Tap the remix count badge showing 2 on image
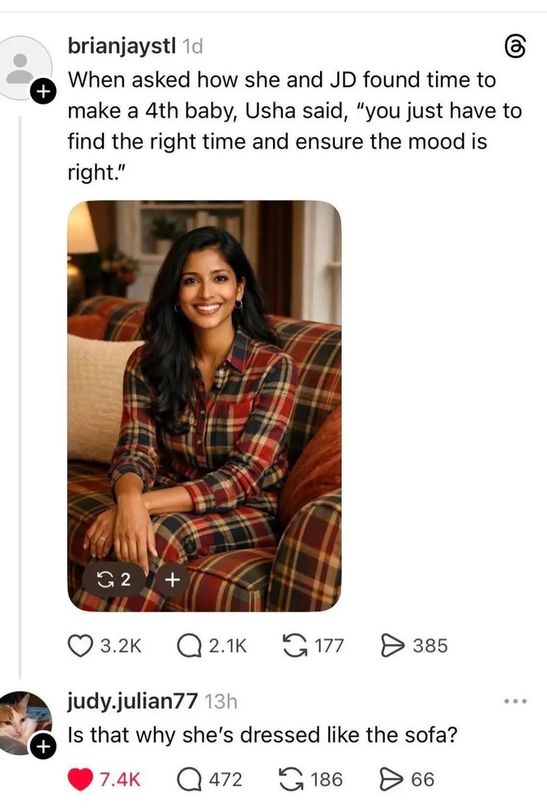547x811 pixels. point(114,579)
